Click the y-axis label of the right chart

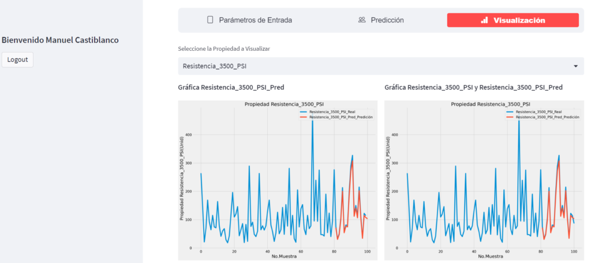point(388,178)
